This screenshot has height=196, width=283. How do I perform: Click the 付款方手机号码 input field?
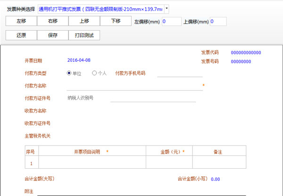[x=179, y=73]
